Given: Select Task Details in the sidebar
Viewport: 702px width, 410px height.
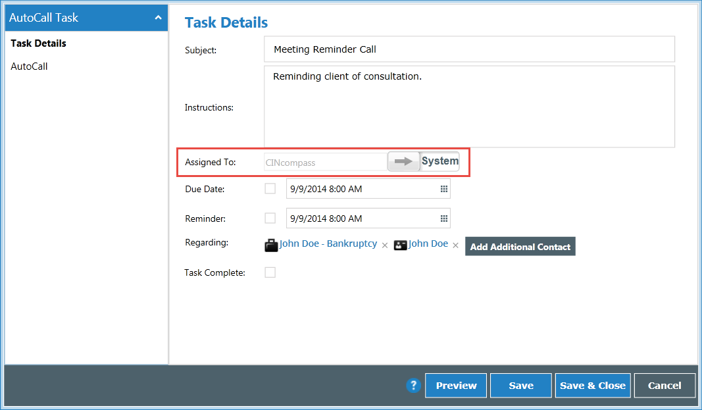Looking at the screenshot, I should 38,43.
